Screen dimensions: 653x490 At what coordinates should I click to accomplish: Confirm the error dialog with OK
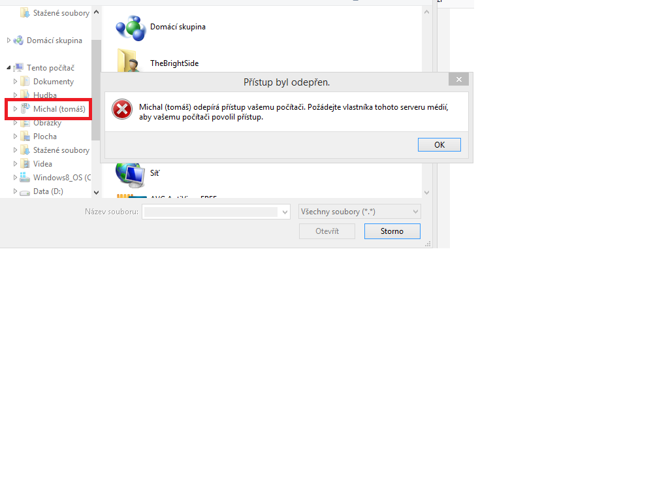(x=439, y=144)
